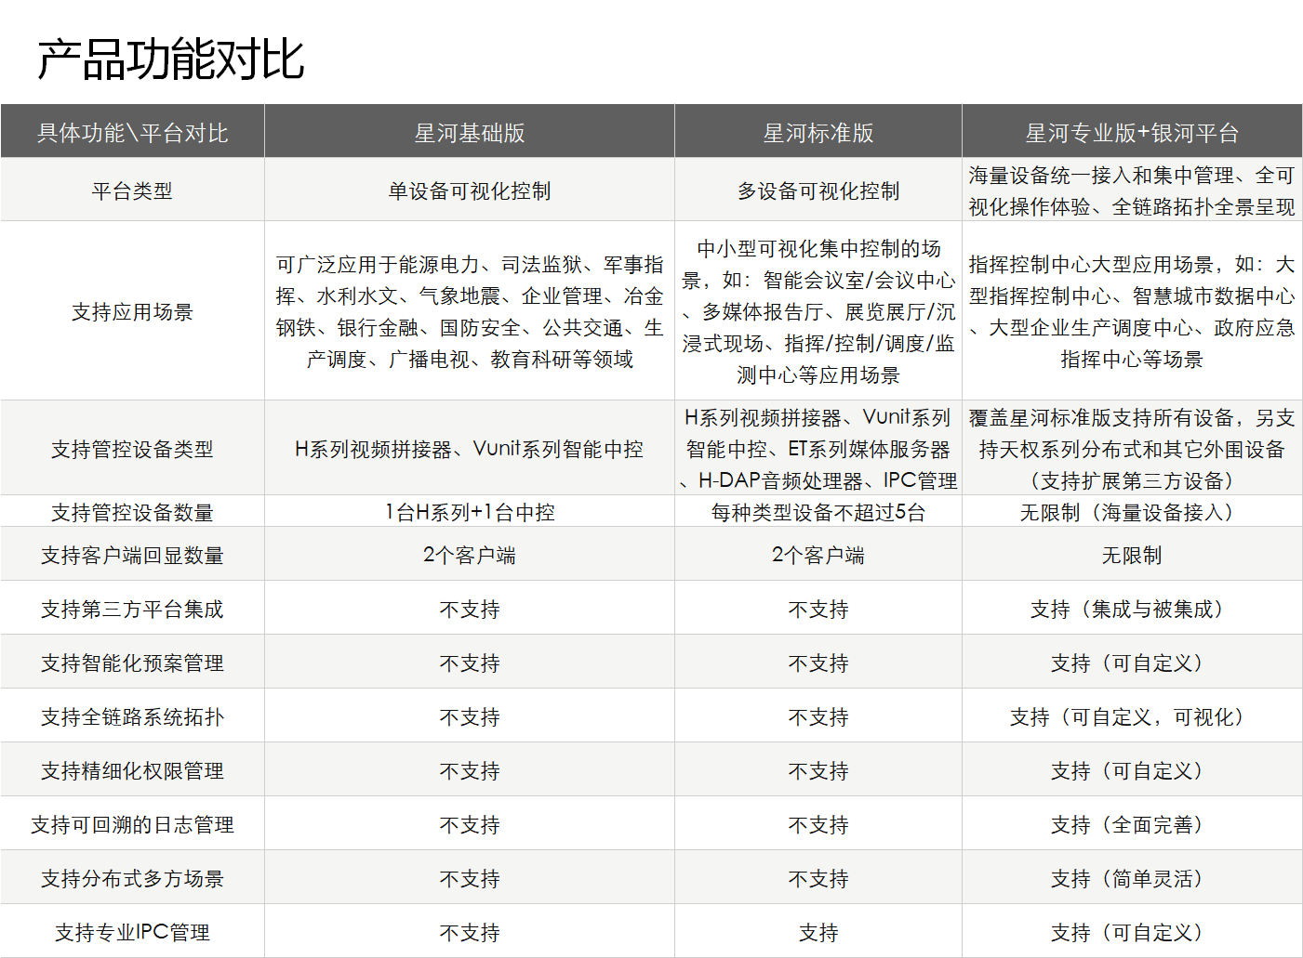Click cell 支持（简单灵活）
This screenshot has height=958, width=1303.
[x=1132, y=879]
